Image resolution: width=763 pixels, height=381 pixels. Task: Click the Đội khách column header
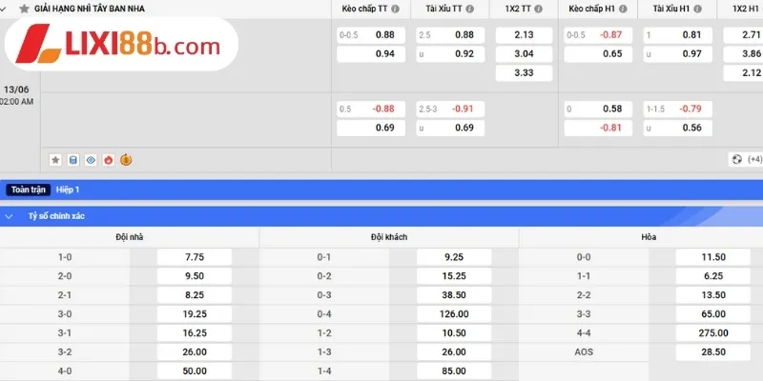[x=389, y=237]
